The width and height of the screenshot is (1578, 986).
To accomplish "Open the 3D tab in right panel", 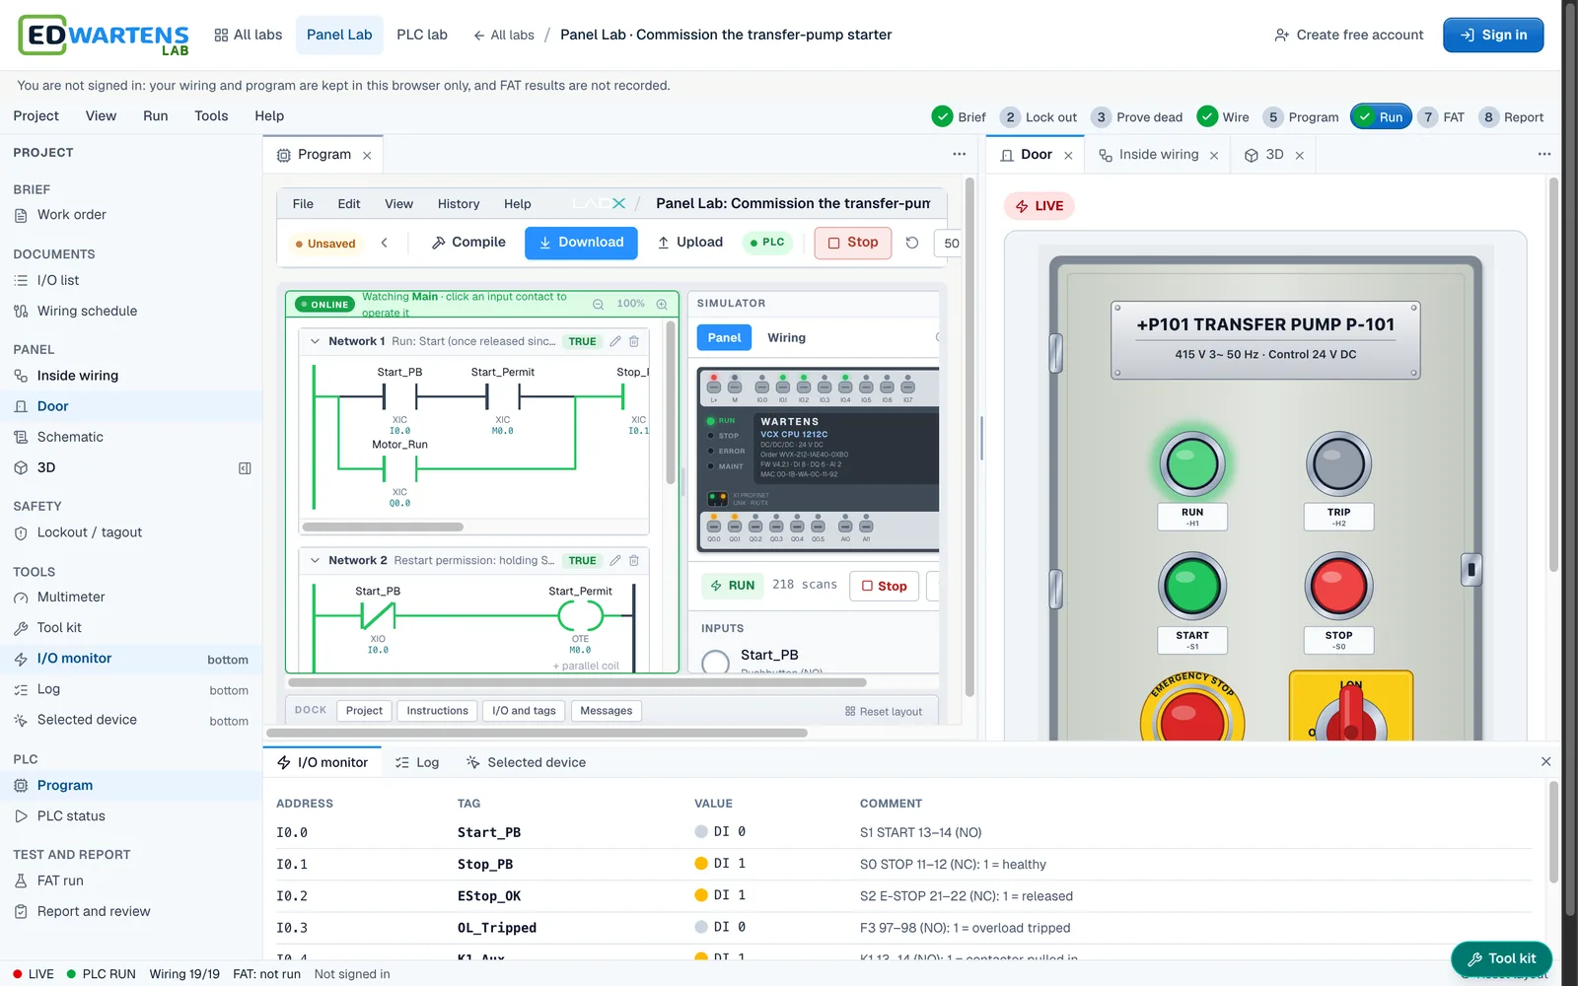I will 1264,155.
